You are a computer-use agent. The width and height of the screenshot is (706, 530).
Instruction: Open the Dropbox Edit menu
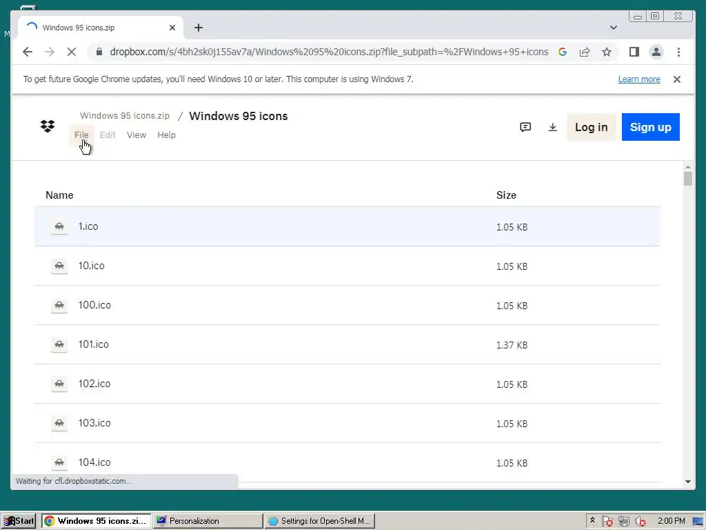point(108,135)
